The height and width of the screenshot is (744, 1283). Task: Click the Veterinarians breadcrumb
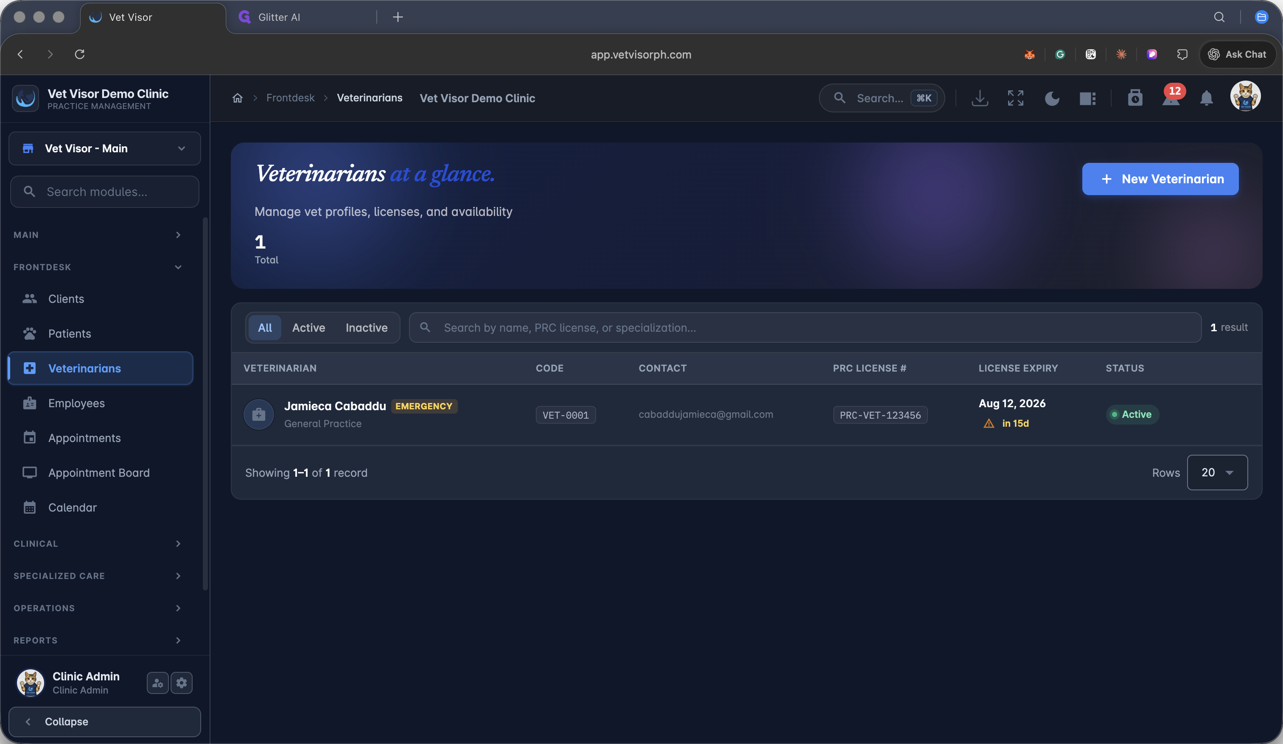pyautogui.click(x=369, y=98)
